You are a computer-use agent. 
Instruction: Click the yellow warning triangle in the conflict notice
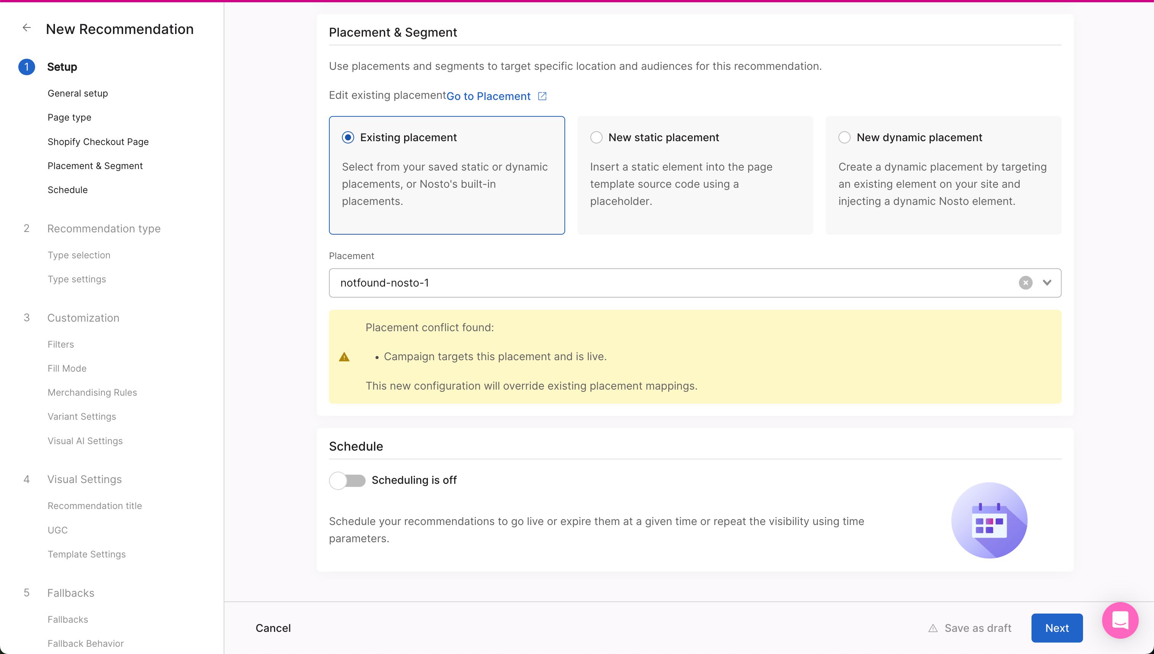point(344,357)
